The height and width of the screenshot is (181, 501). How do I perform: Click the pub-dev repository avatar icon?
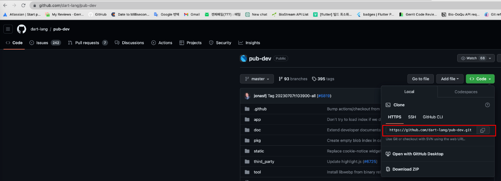244,58
